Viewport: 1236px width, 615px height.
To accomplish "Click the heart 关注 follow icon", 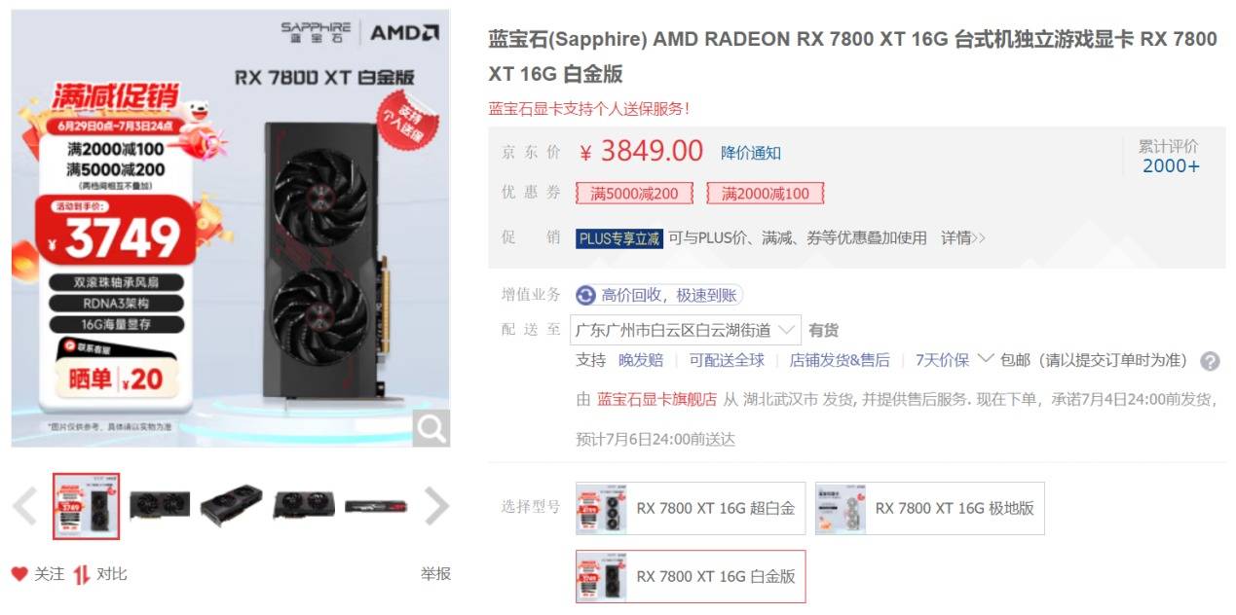I will click(x=19, y=574).
